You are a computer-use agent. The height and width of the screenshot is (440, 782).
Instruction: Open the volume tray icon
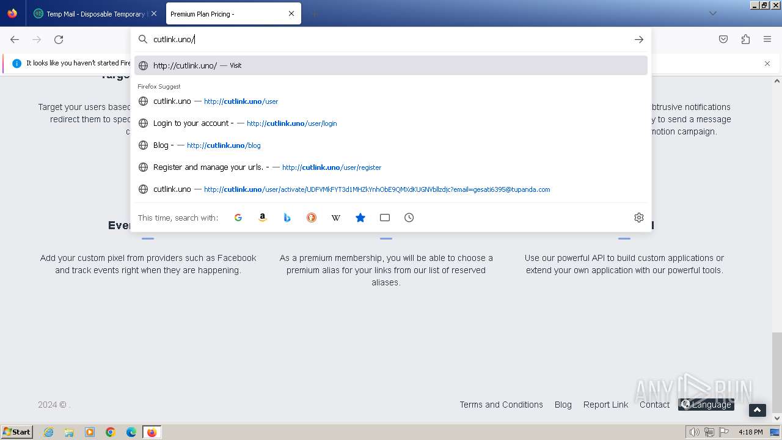[694, 432]
